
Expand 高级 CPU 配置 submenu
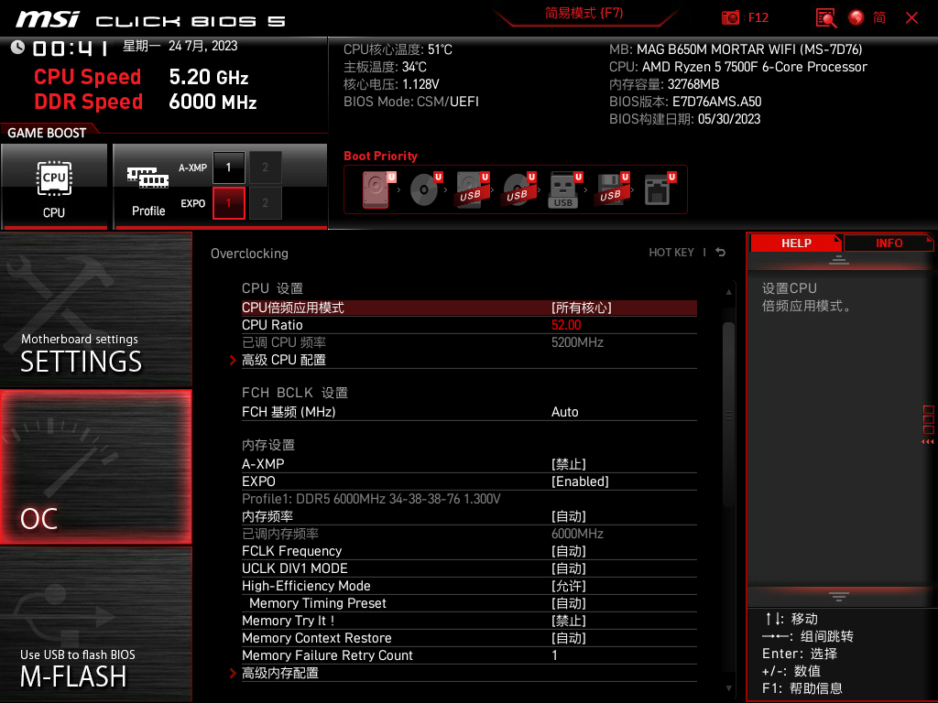point(284,360)
